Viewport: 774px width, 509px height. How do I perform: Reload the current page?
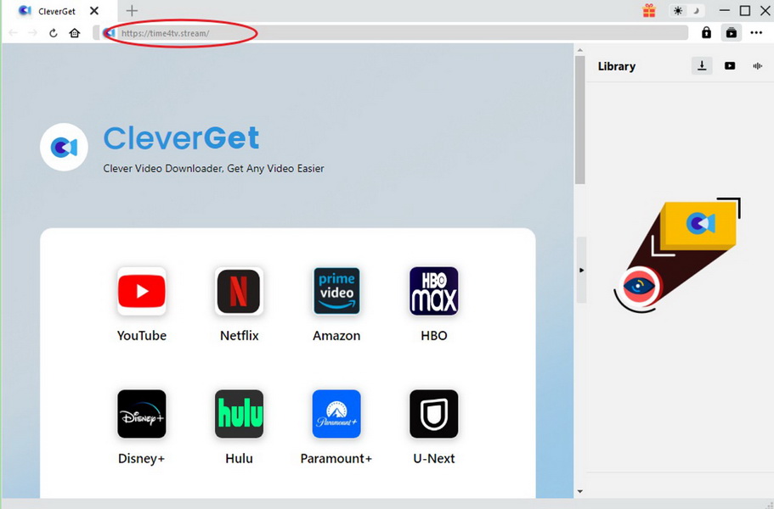point(53,32)
